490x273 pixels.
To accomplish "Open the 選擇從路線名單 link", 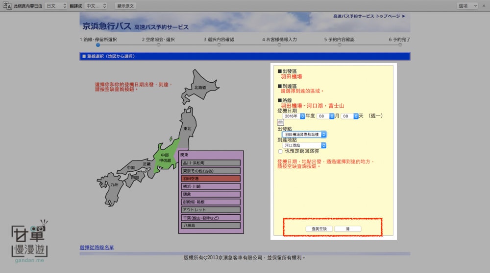I will point(97,248).
